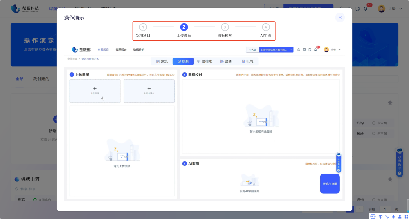Image resolution: width=409 pixels, height=219 pixels.
Task: Click the notification bell icon with badge
Action: pyautogui.click(x=366, y=9)
